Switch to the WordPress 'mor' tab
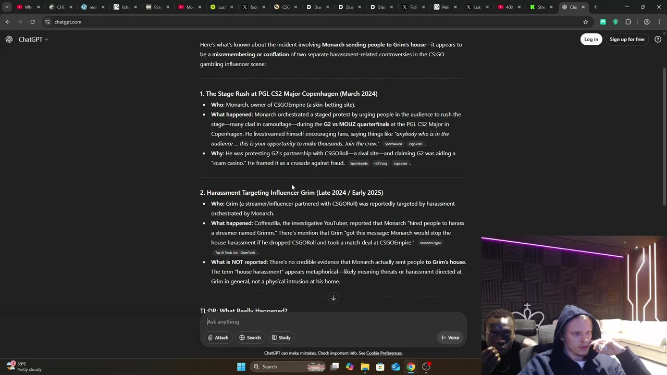The width and height of the screenshot is (667, 375). [x=92, y=7]
